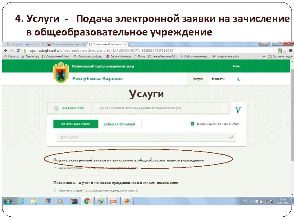Open the 'Услуги' navigation menu item
The image size is (294, 220).
pos(198,79)
